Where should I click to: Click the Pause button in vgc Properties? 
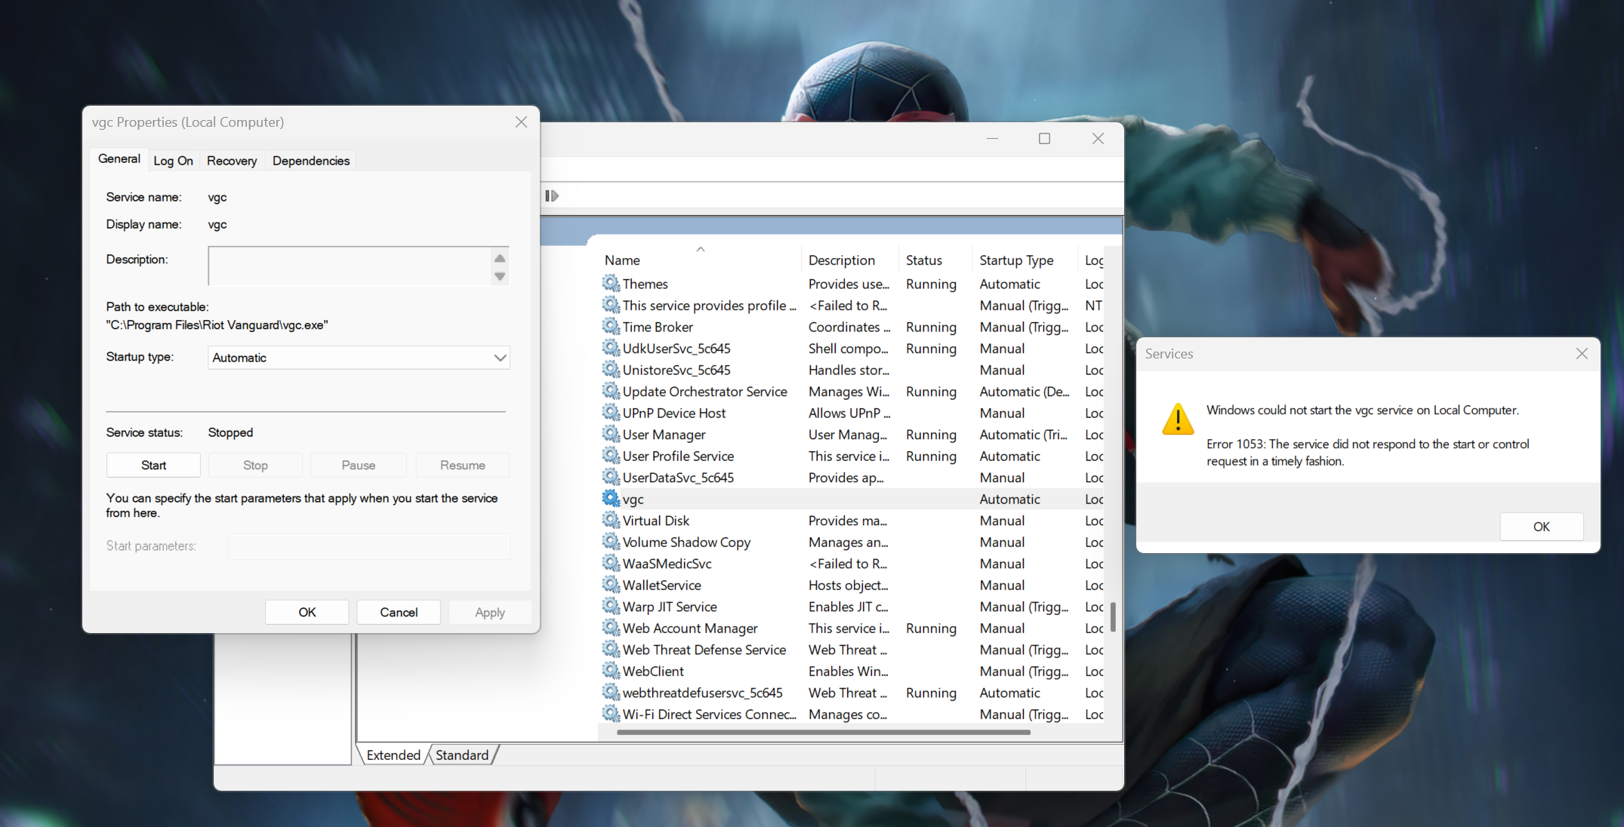[358, 466]
